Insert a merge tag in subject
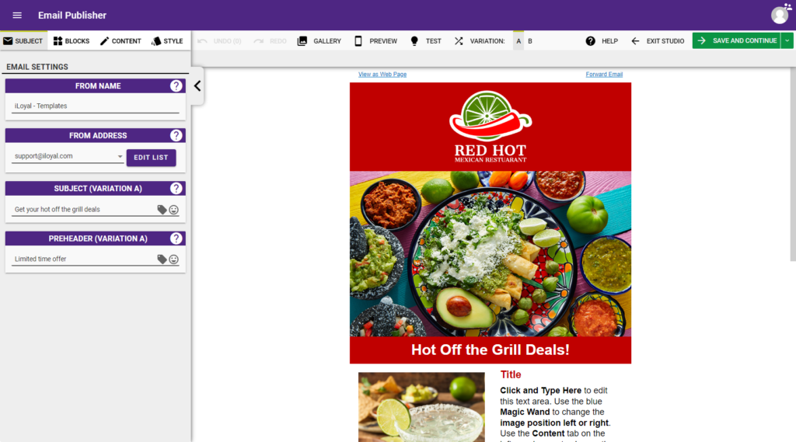 click(x=162, y=210)
